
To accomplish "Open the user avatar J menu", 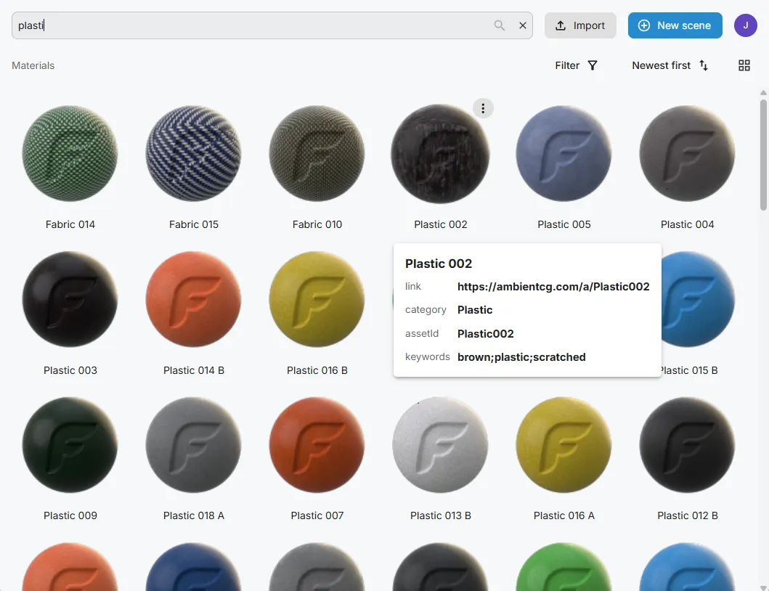I will click(745, 25).
